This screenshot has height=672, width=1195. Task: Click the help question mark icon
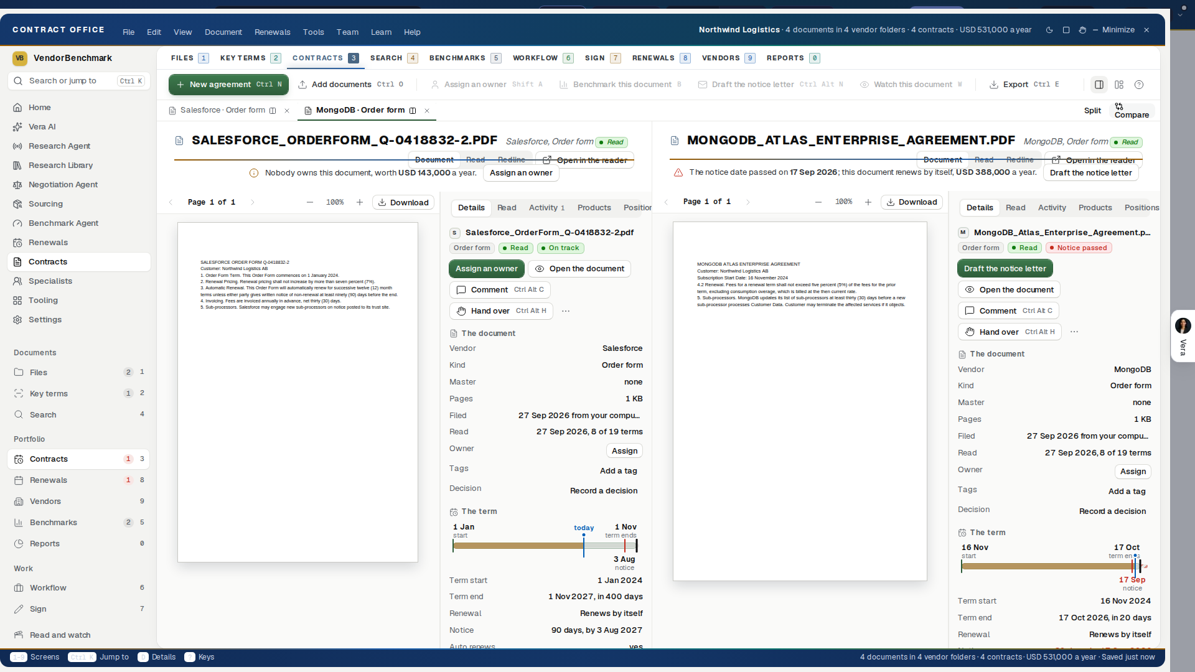pos(1139,85)
